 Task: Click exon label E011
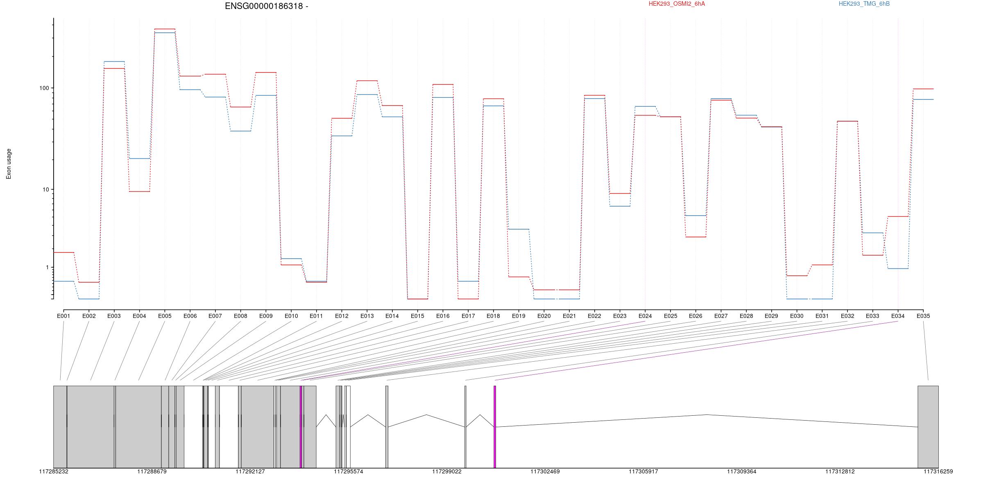(316, 316)
